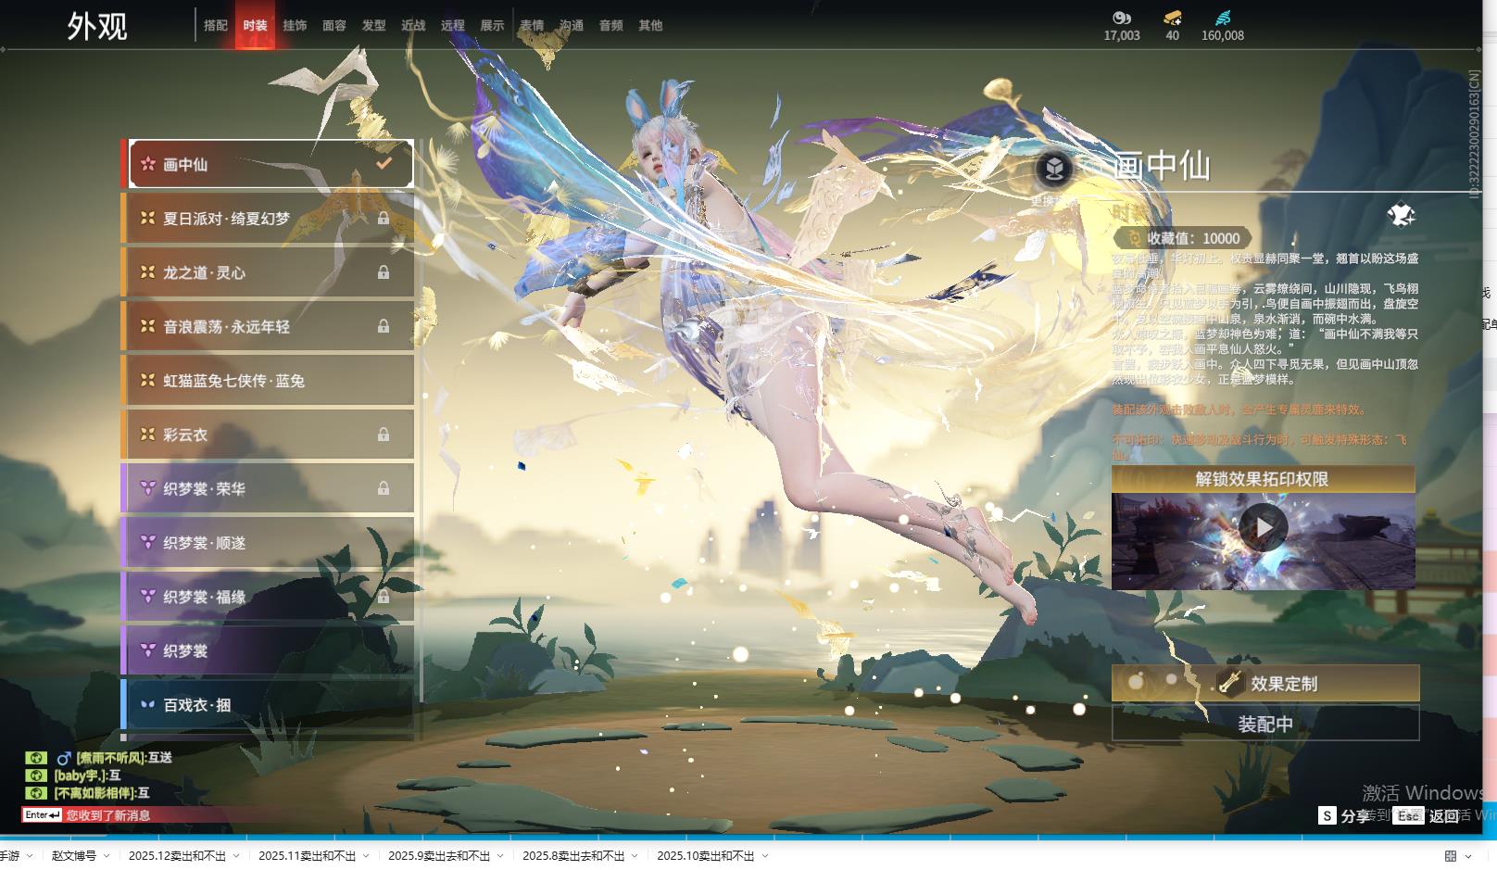Viewport: 1497px width, 870px height.
Task: Click the lock icon on 音浪震荡·永远年轻
Action: (384, 326)
